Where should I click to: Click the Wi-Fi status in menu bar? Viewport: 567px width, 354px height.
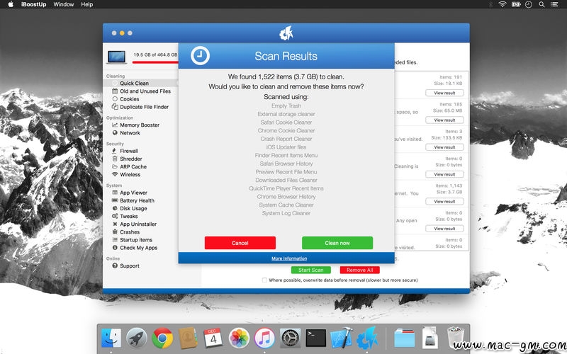click(x=503, y=4)
